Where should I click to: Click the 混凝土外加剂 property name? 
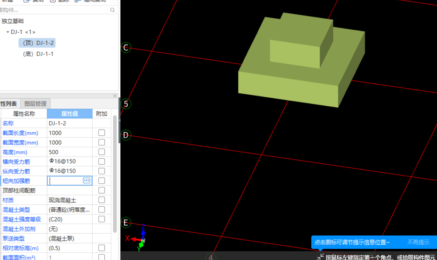[x=19, y=229]
